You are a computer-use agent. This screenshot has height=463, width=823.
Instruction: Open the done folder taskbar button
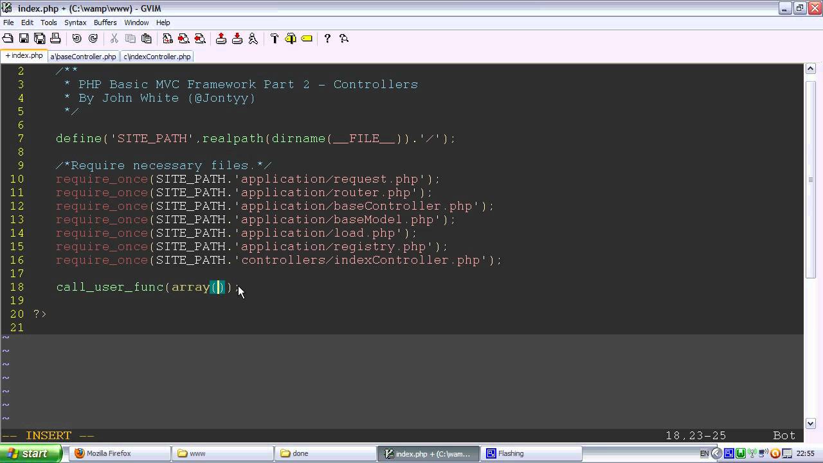click(x=325, y=453)
